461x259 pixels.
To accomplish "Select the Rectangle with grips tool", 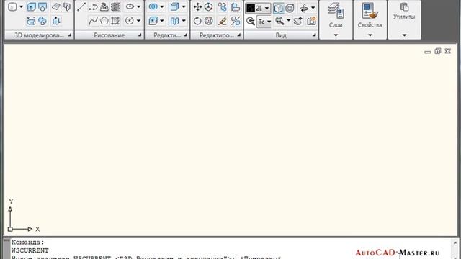I will [x=115, y=21].
